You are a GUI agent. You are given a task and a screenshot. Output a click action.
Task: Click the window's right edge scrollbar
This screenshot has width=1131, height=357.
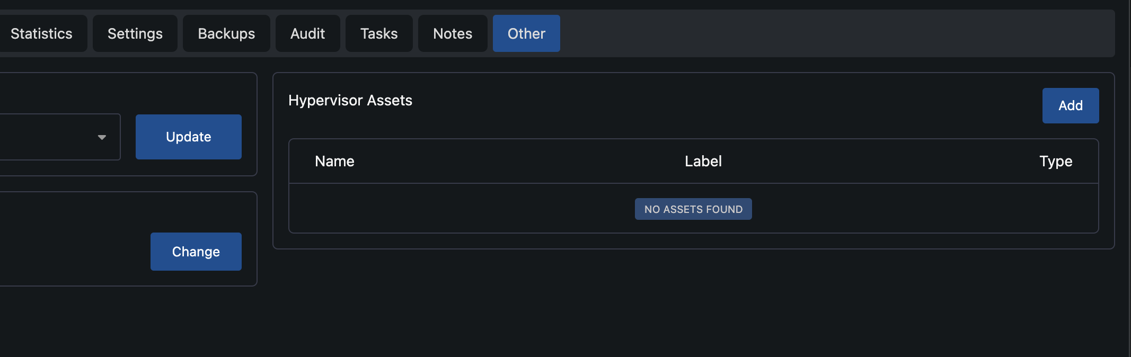pos(1129,178)
